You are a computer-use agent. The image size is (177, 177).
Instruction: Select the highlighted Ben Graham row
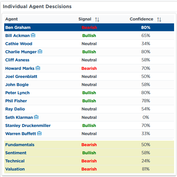[x=89, y=27]
